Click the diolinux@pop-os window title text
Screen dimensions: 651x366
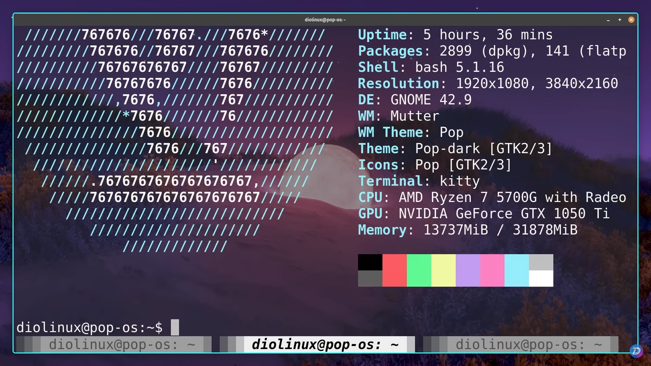325,20
